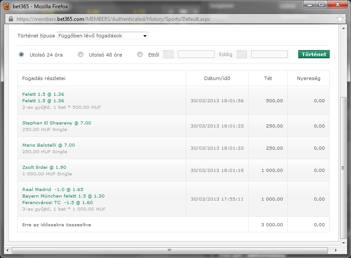Click Erre az időszakra összesítve row label

coord(57,225)
